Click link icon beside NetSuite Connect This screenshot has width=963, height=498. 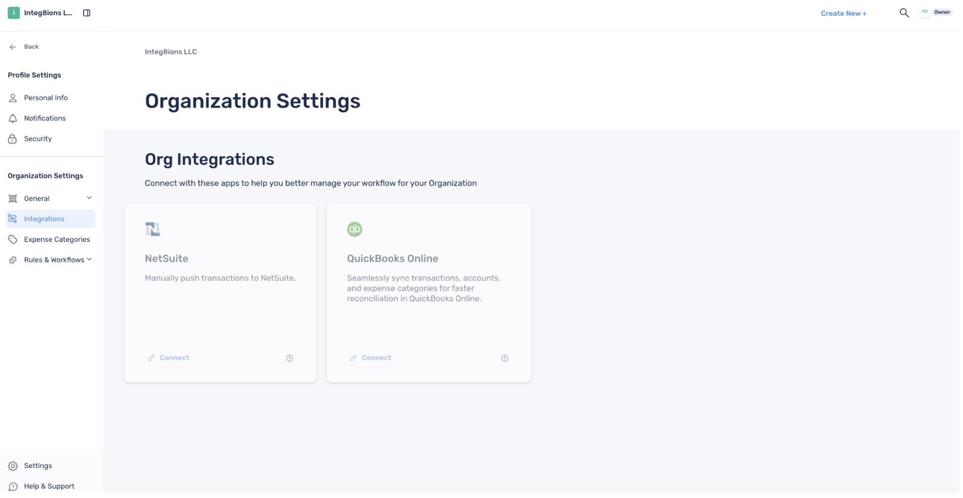tap(151, 358)
